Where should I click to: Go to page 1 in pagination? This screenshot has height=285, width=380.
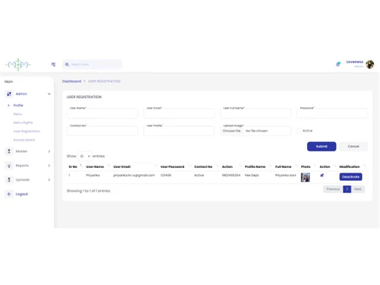(x=347, y=189)
